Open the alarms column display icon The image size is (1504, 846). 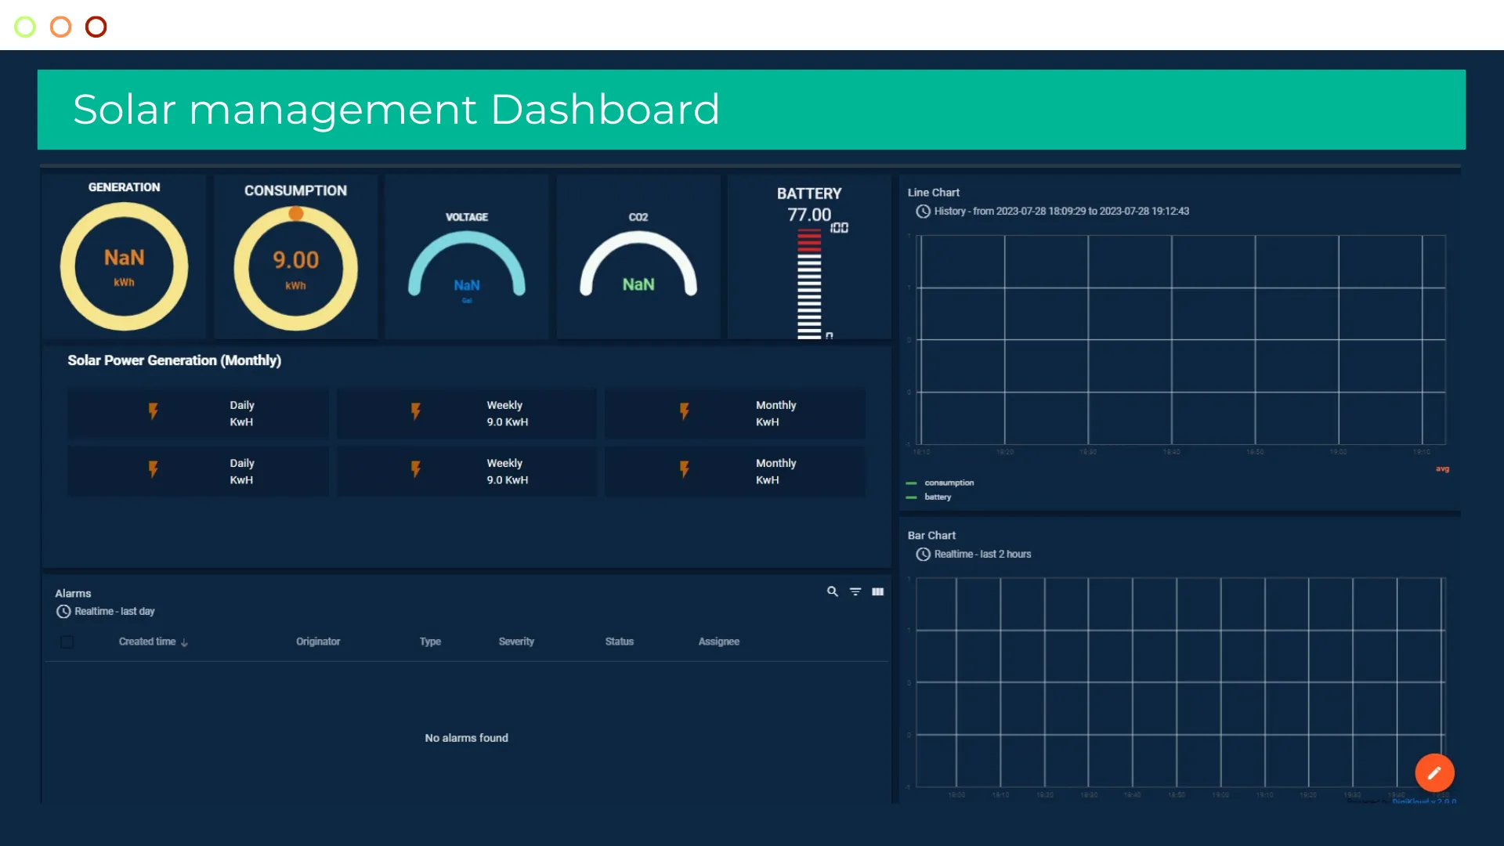coord(878,591)
